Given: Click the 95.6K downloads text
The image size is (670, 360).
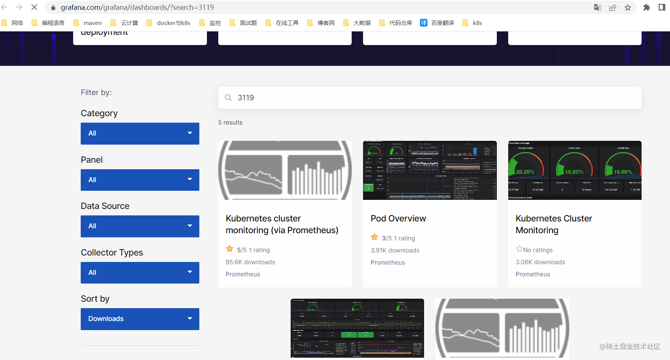Looking at the screenshot, I should point(250,262).
